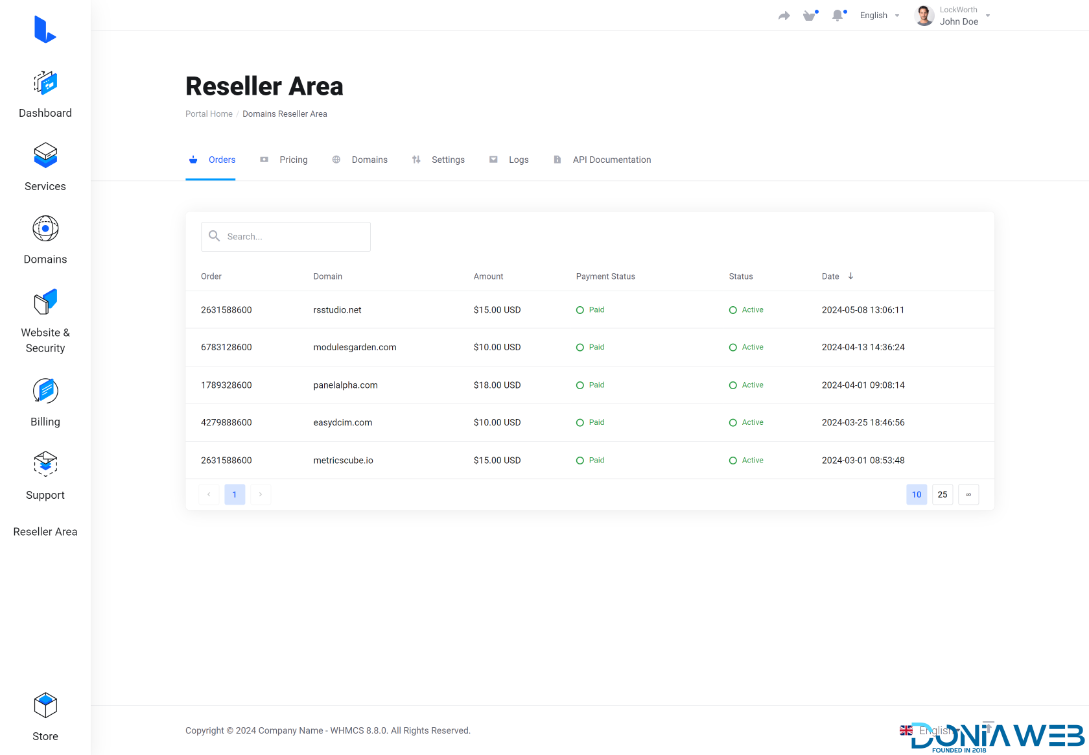
Task: Click the blue Lagom logo icon
Action: tap(45, 29)
